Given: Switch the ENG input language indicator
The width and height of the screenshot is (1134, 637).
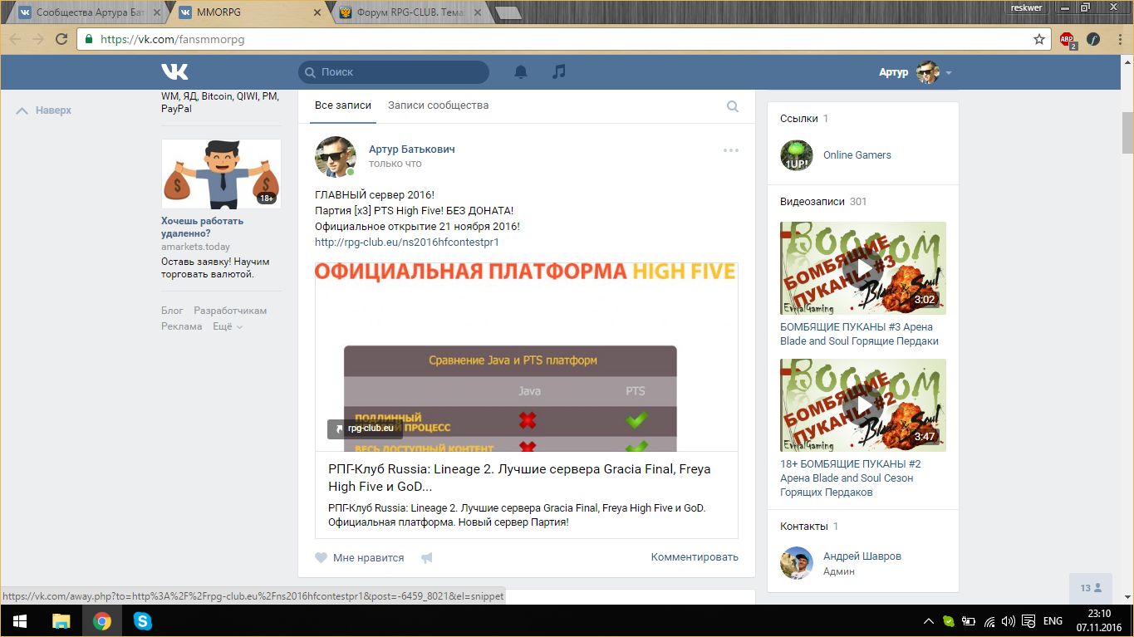Looking at the screenshot, I should 1053,621.
